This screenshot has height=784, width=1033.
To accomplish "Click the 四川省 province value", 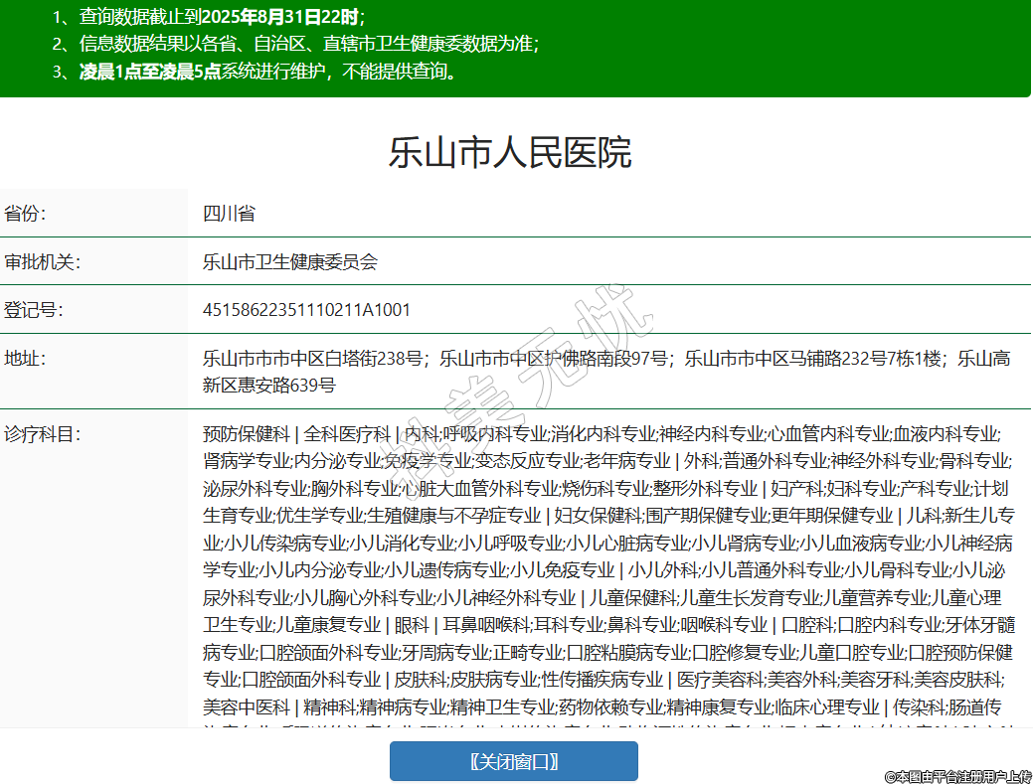I will click(229, 214).
